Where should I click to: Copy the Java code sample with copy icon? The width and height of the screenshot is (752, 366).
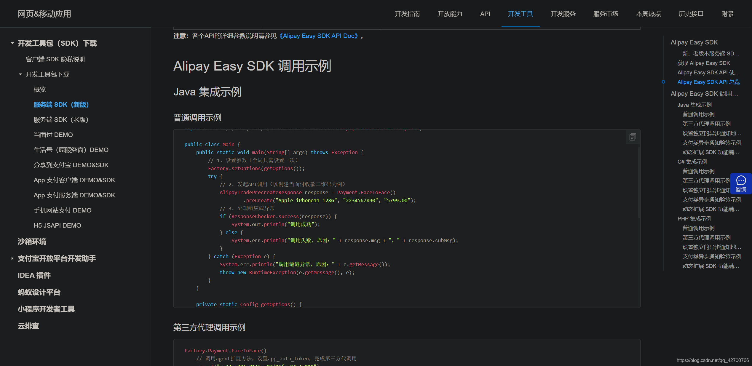[x=633, y=137]
